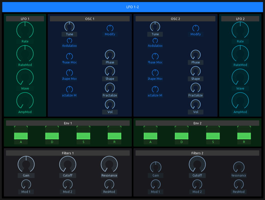Screen dimensions: 265x200
Task: Click the Filters 1 Gain knob
Action: click(x=26, y=164)
